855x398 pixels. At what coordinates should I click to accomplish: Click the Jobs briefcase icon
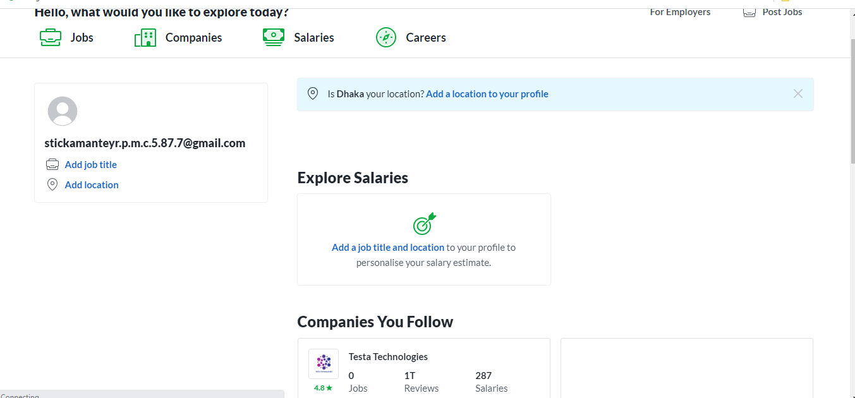point(51,38)
